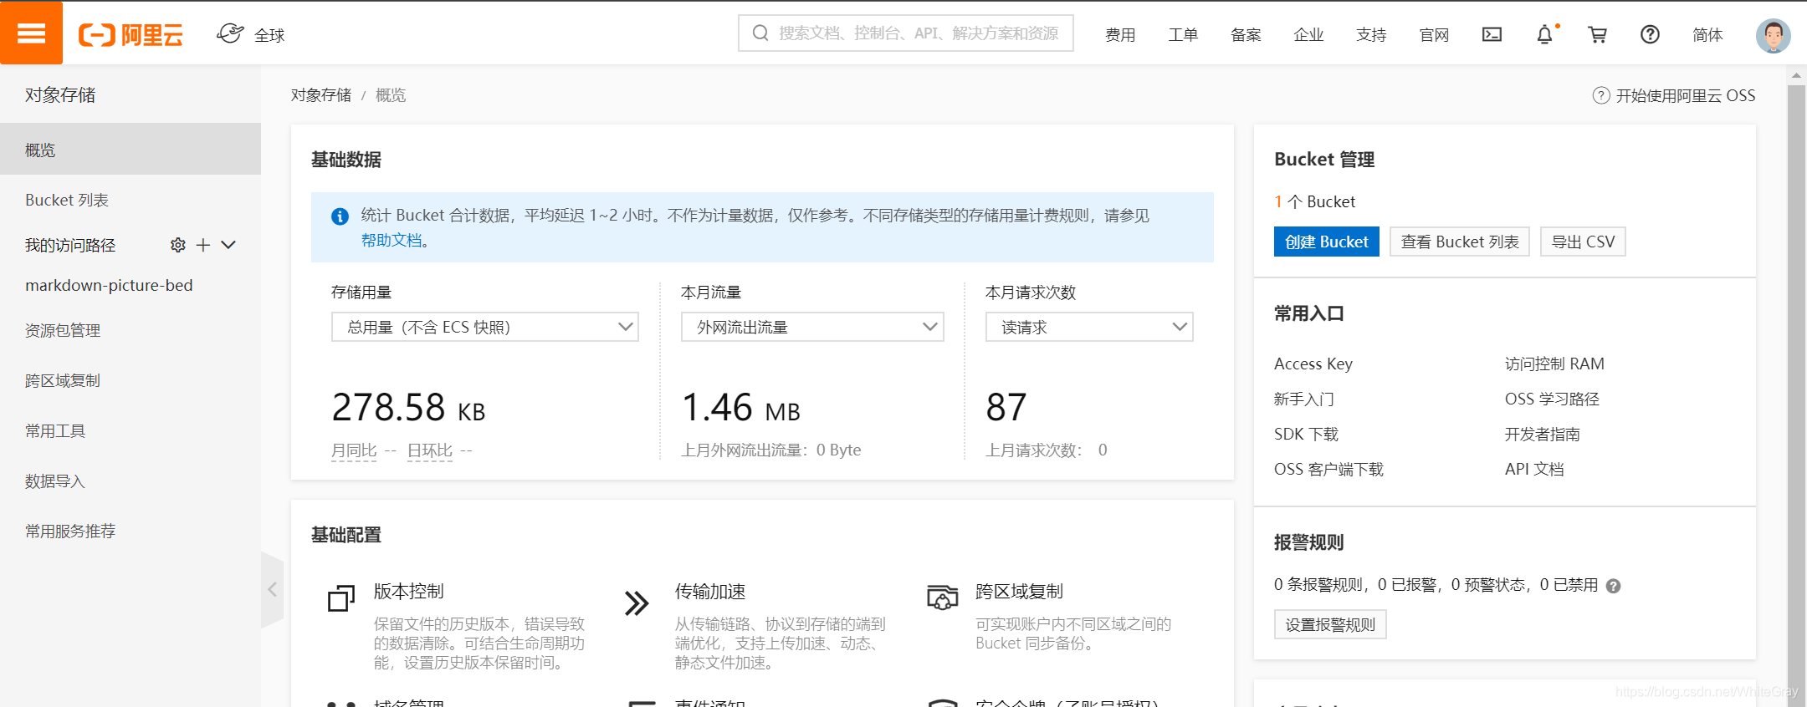Open the 新手入门 link
Screen dimensions: 1807x707
pyautogui.click(x=1304, y=399)
